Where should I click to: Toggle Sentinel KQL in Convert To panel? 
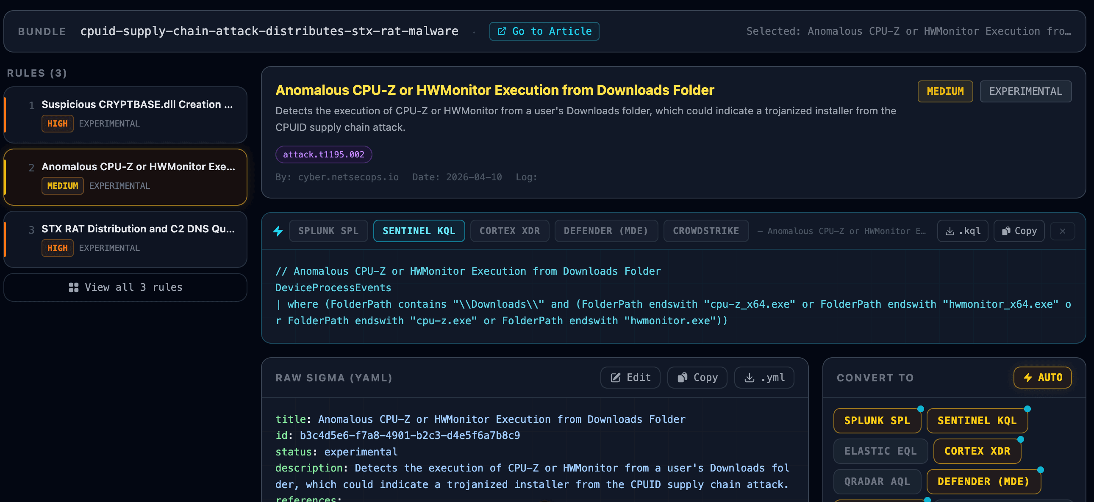point(977,421)
